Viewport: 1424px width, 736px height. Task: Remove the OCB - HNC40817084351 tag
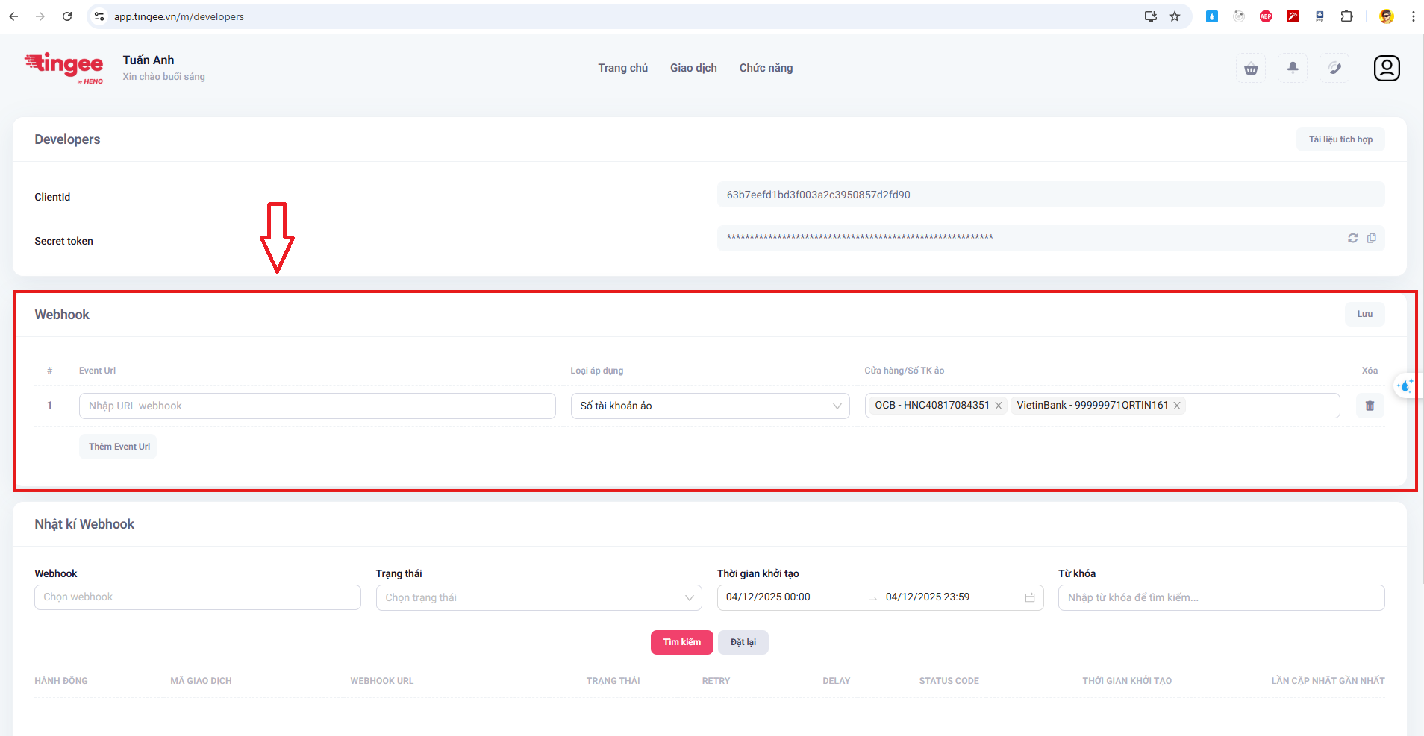[x=999, y=406]
